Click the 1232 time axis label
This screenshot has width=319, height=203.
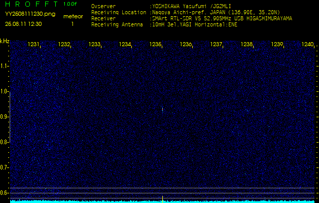coord(64,44)
